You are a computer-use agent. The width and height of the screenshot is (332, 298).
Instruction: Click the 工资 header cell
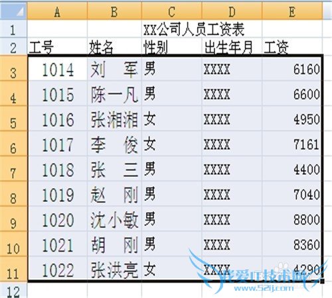point(292,46)
